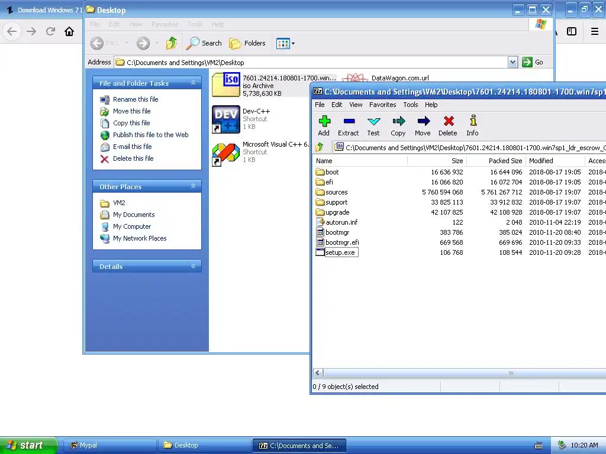The height and width of the screenshot is (454, 606).
Task: Click the Explorer Go button
Action: (533, 62)
